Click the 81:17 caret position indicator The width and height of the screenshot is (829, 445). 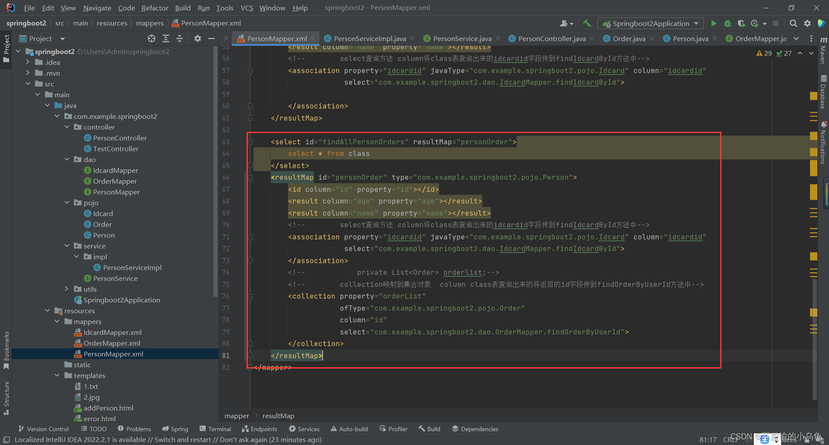(x=708, y=439)
